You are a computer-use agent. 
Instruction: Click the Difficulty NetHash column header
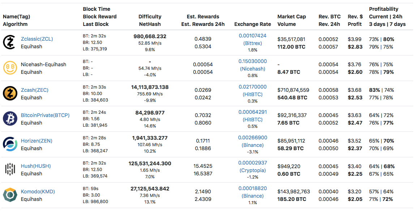tap(150, 21)
